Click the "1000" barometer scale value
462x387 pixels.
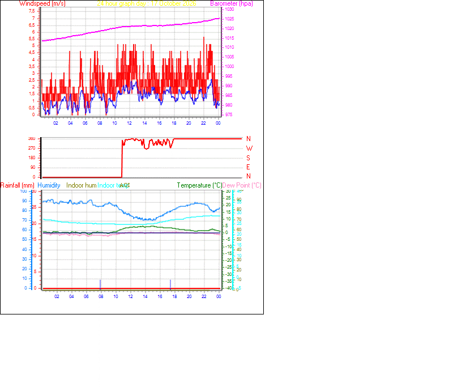coord(229,66)
